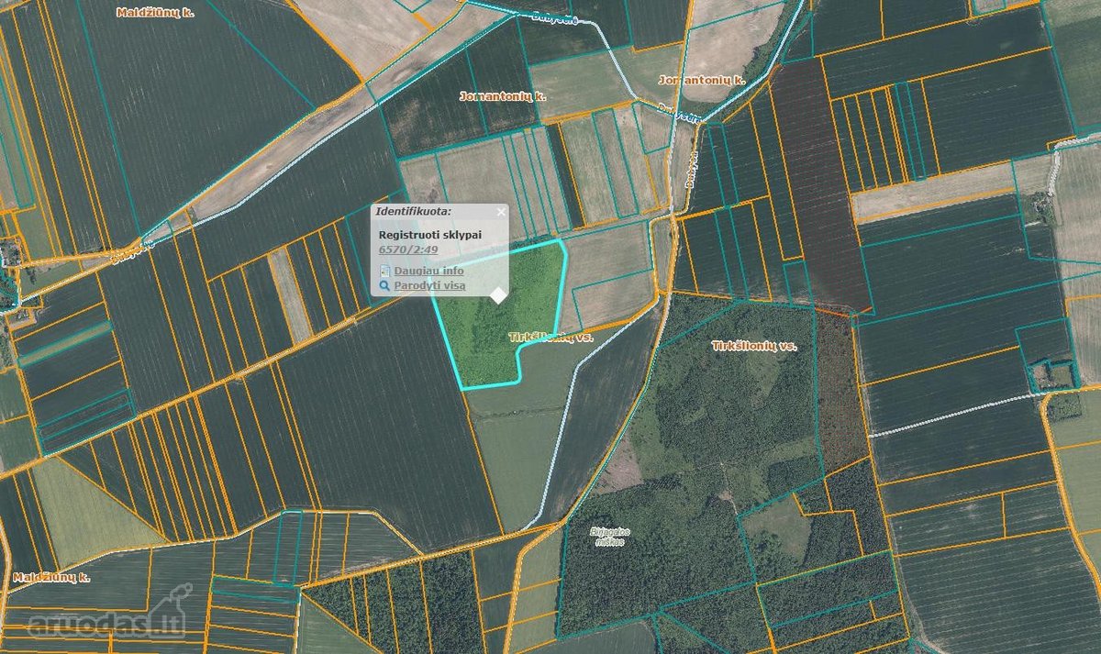Open the Daugiau info link
1101x654 pixels.
[x=428, y=271]
